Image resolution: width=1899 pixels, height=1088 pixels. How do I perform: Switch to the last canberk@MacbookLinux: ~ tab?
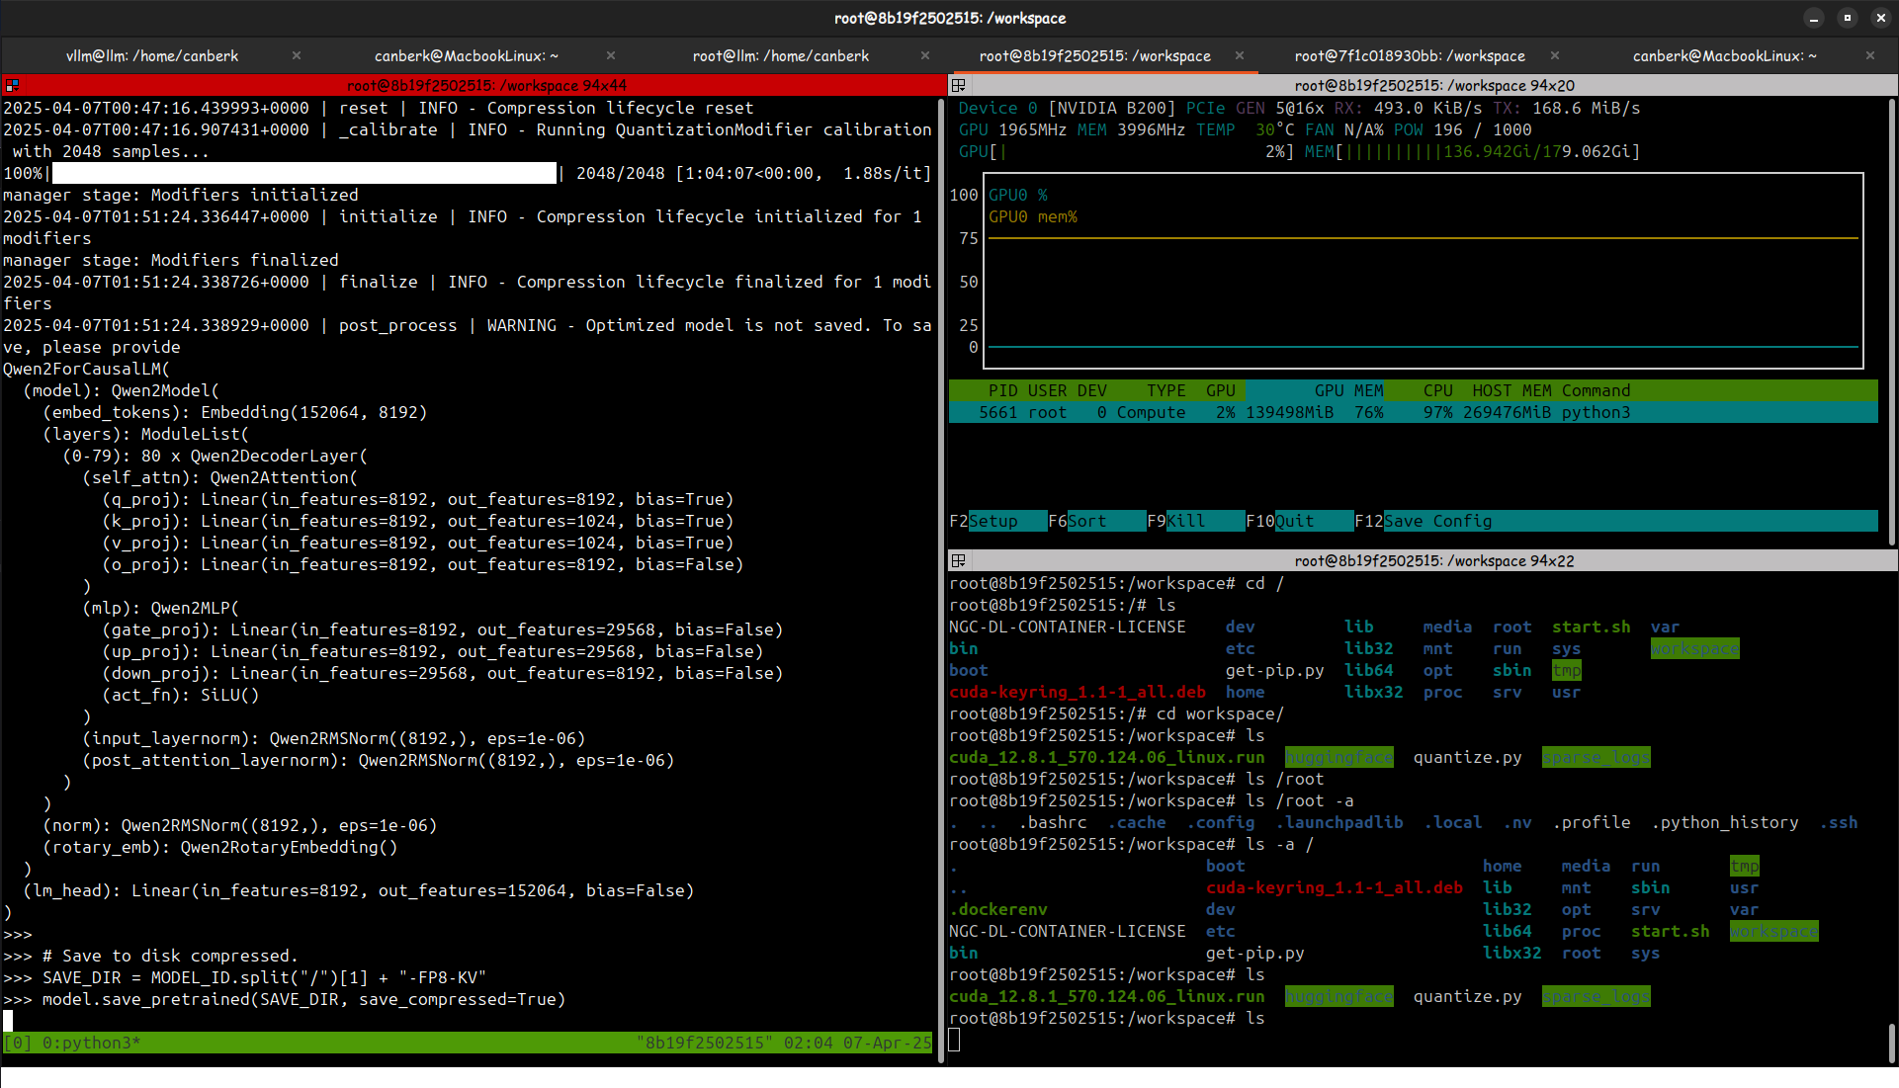1724,56
